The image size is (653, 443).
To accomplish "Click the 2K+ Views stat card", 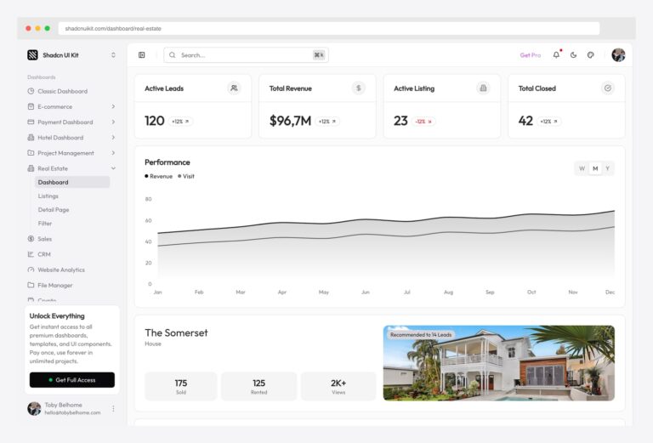I will pyautogui.click(x=338, y=386).
